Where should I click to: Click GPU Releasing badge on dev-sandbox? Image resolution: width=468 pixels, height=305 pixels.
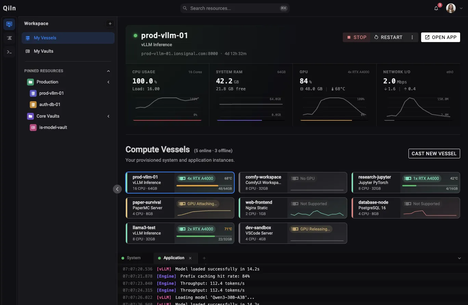(311, 229)
